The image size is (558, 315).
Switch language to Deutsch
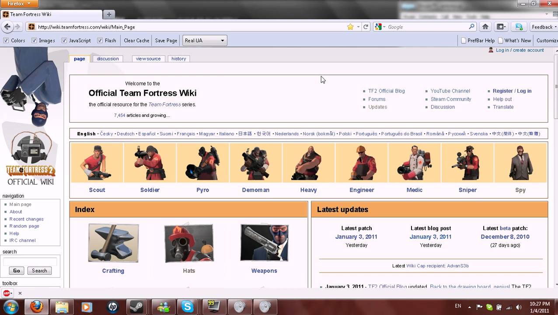126,134
